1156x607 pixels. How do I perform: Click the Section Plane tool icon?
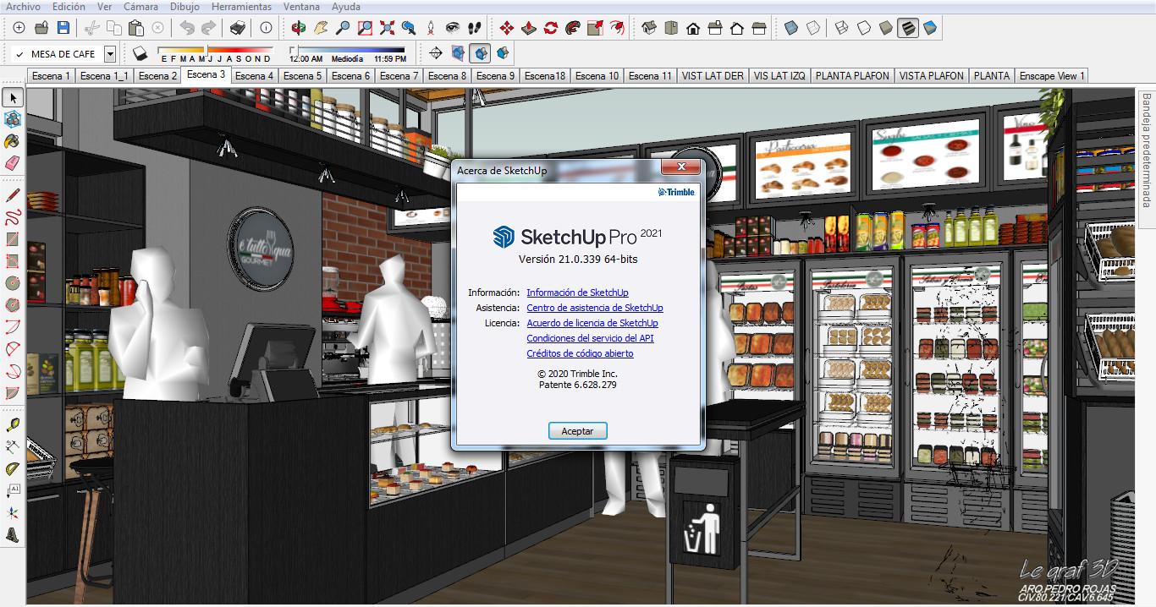pyautogui.click(x=436, y=54)
